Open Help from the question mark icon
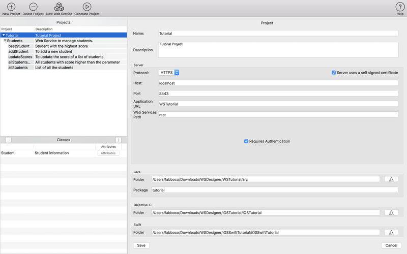This screenshot has width=407, height=254. point(400,7)
